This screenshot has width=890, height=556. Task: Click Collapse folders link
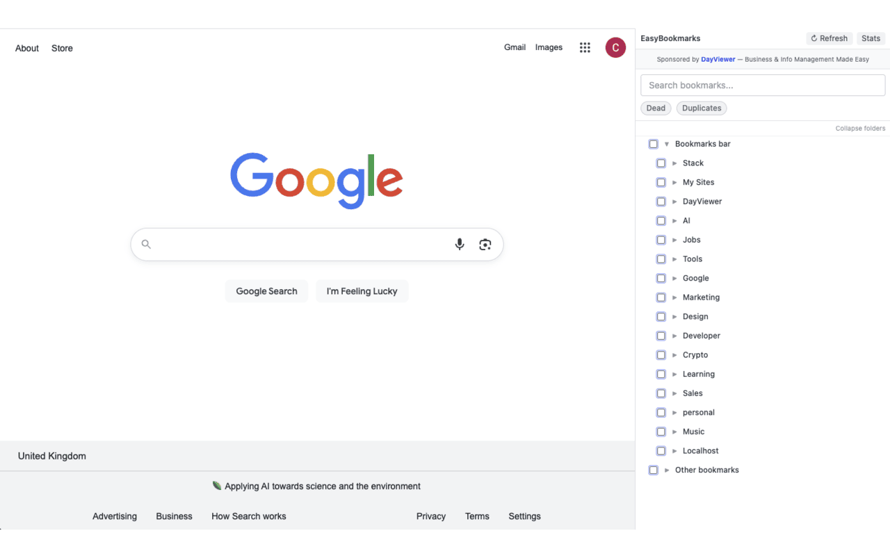coord(861,129)
